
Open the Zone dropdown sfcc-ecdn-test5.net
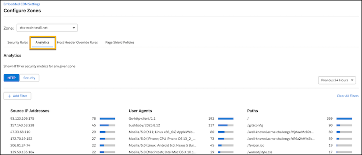click(47, 28)
